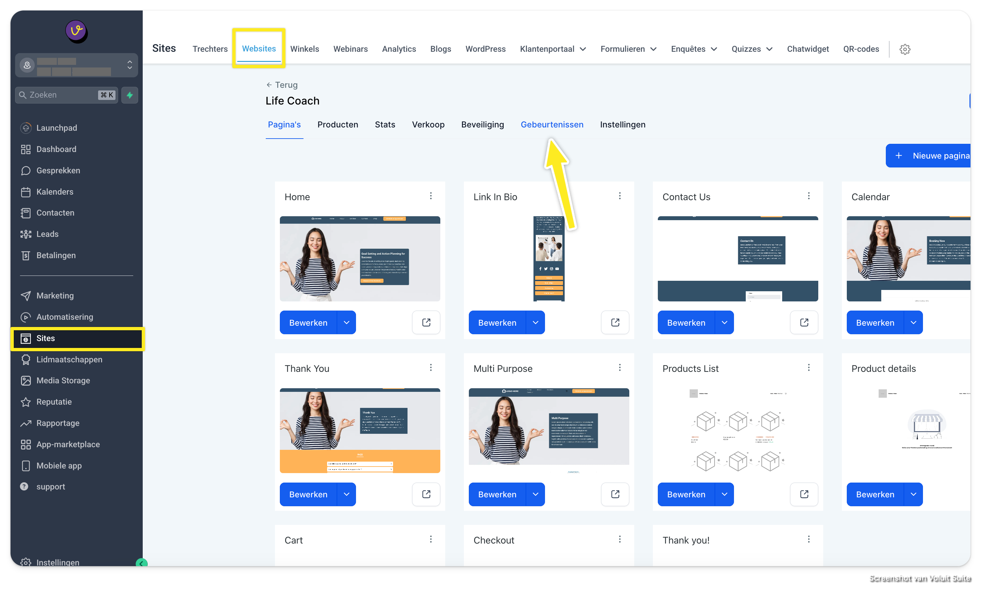Viewport: 981px width, 593px height.
Task: Go back using the Terug link
Action: coord(282,85)
